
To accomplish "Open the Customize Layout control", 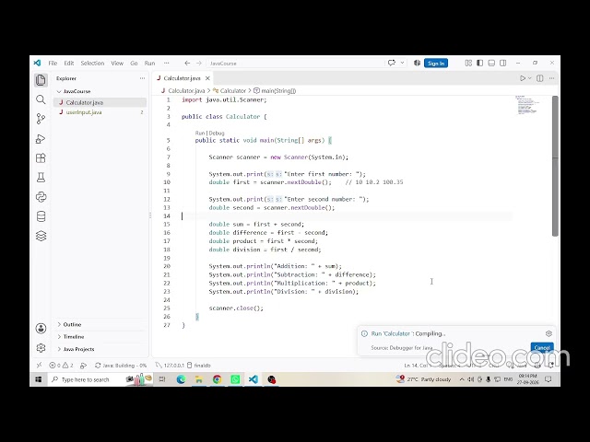I will (x=468, y=64).
